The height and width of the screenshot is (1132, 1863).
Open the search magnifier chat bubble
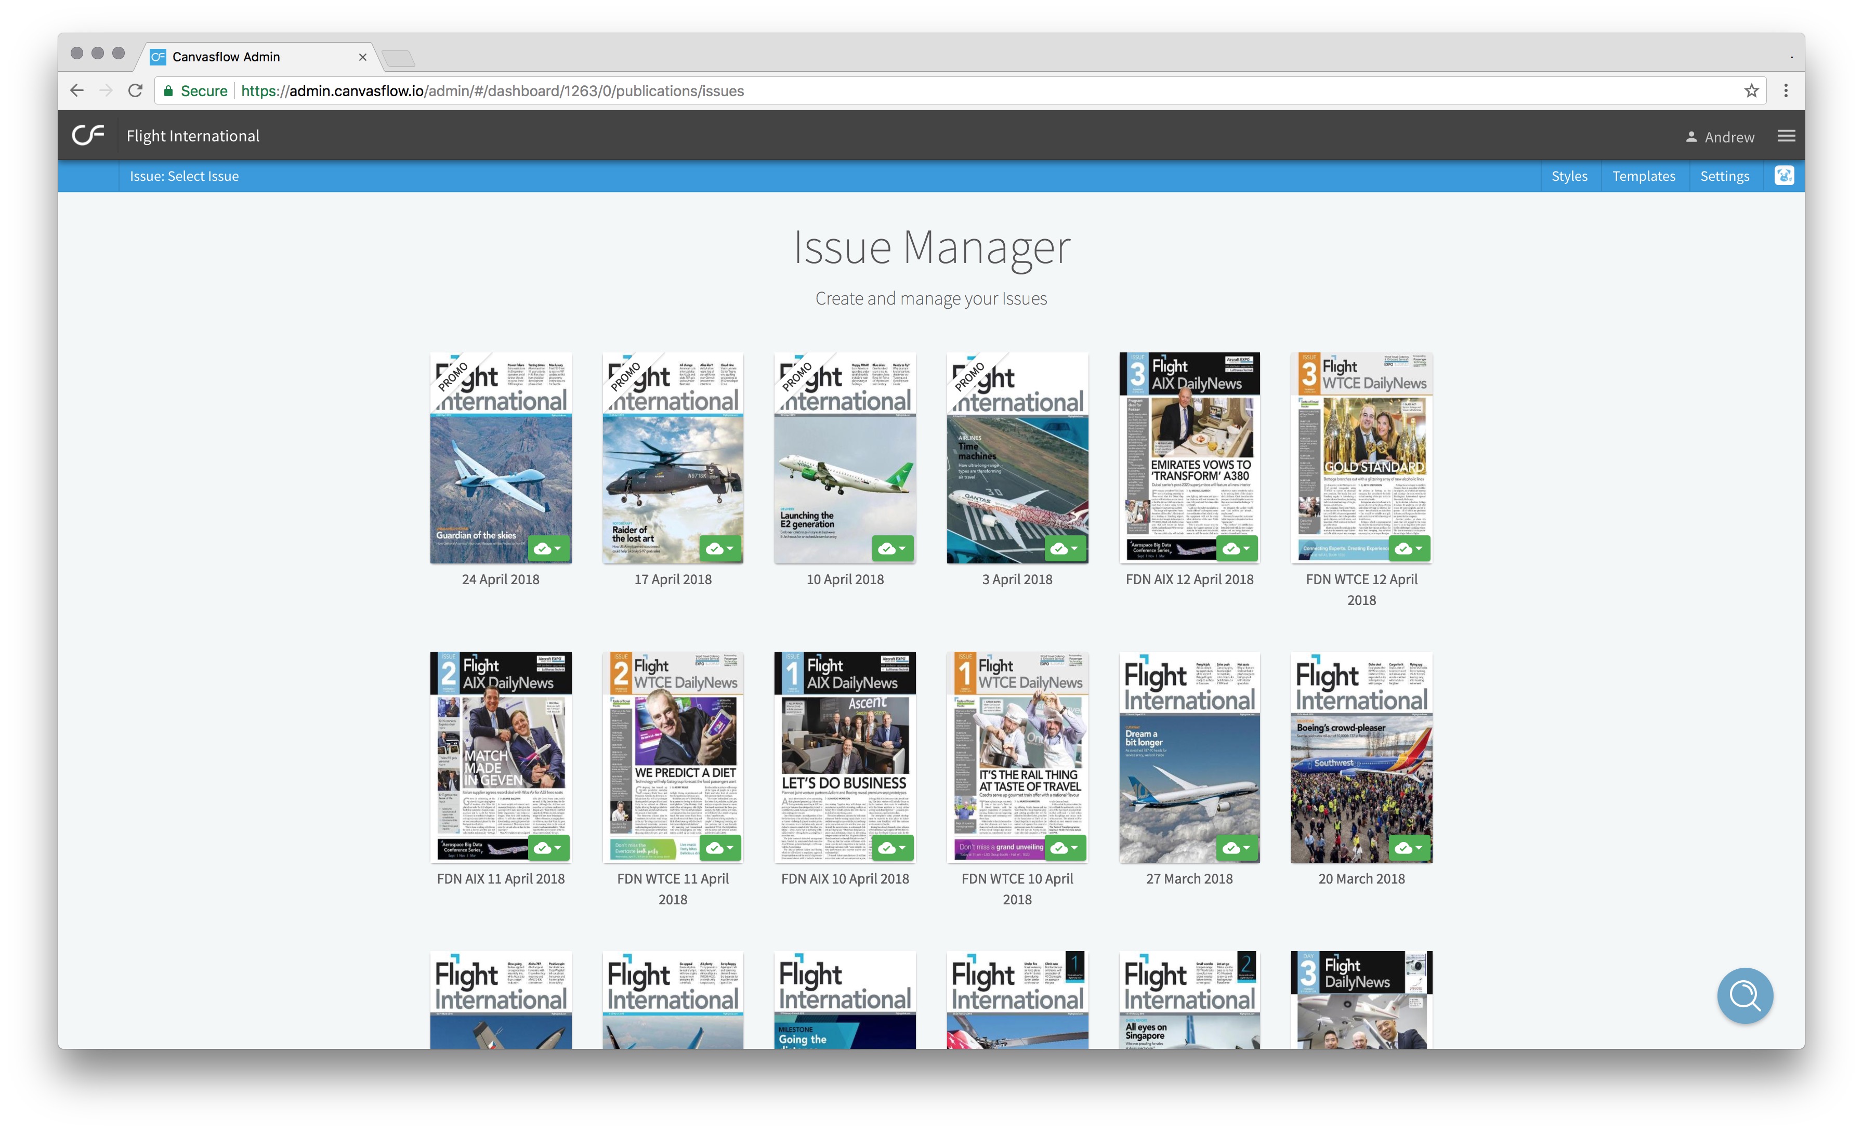point(1744,995)
